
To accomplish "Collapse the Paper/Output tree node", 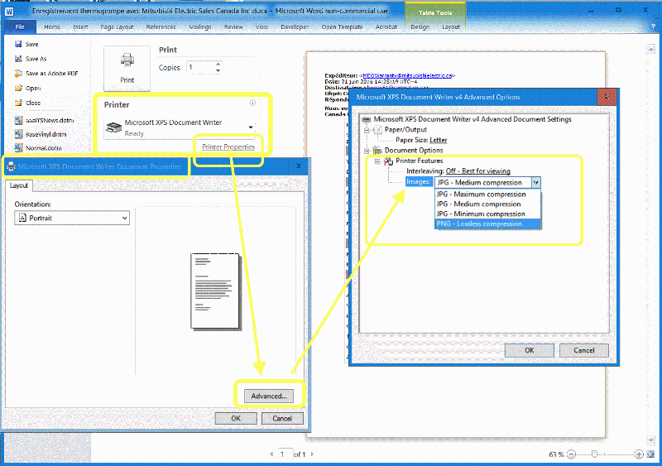I will click(367, 130).
